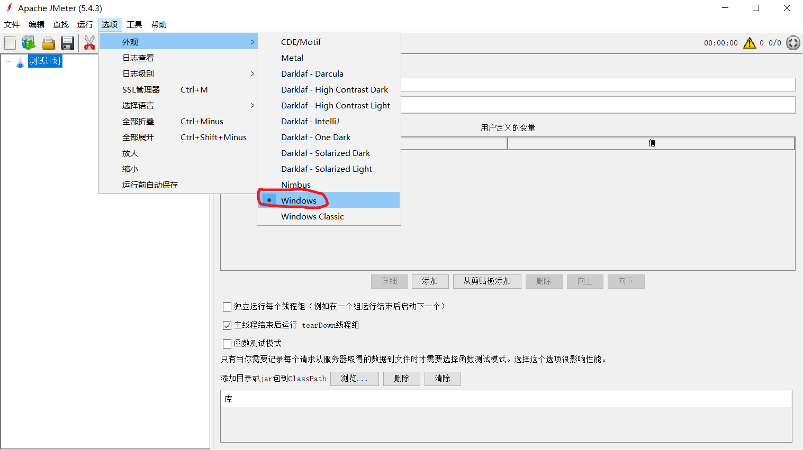Click the comments input field

pos(598,105)
